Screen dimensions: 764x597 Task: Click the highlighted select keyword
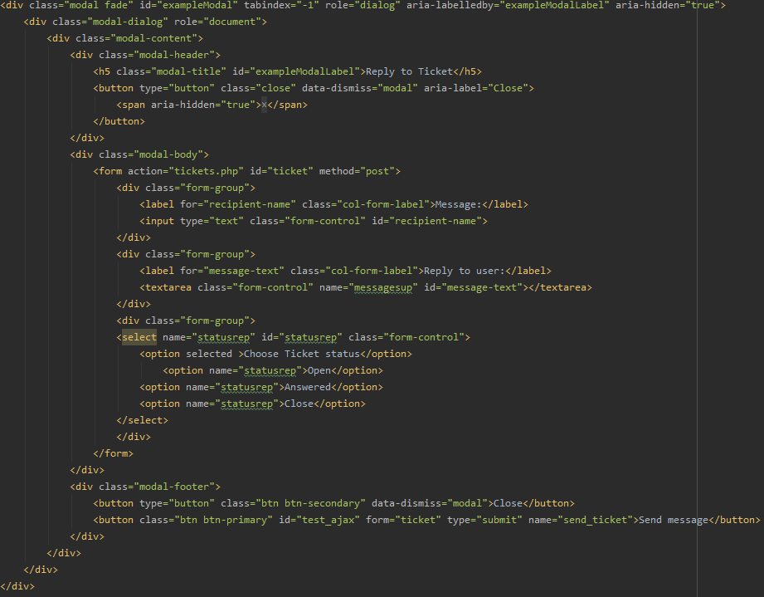click(x=139, y=337)
